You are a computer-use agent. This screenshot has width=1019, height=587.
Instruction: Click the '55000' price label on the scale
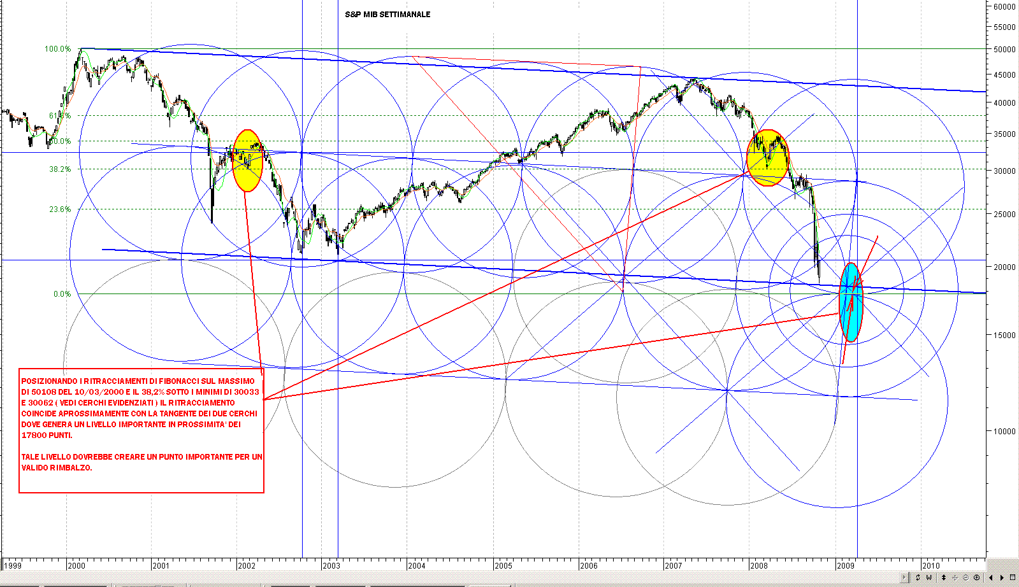pos(1004,27)
